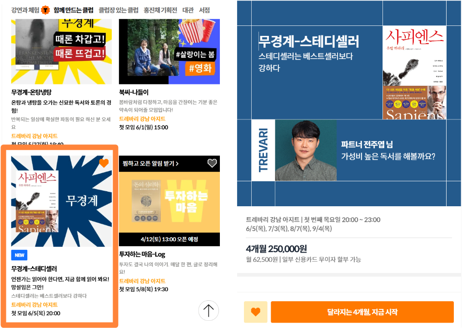Toggle the heart button beside 달라지는 4개월
The height and width of the screenshot is (328, 462).
pos(256,312)
